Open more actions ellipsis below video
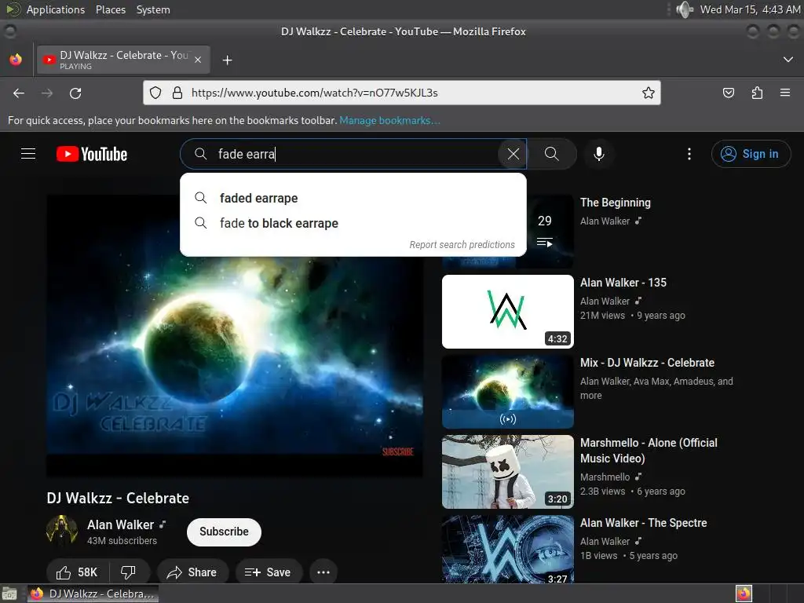804x603 pixels. [323, 572]
